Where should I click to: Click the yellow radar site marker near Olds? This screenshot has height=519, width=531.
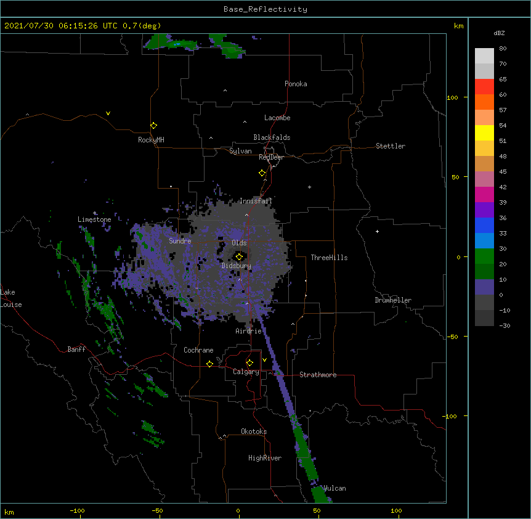(239, 257)
